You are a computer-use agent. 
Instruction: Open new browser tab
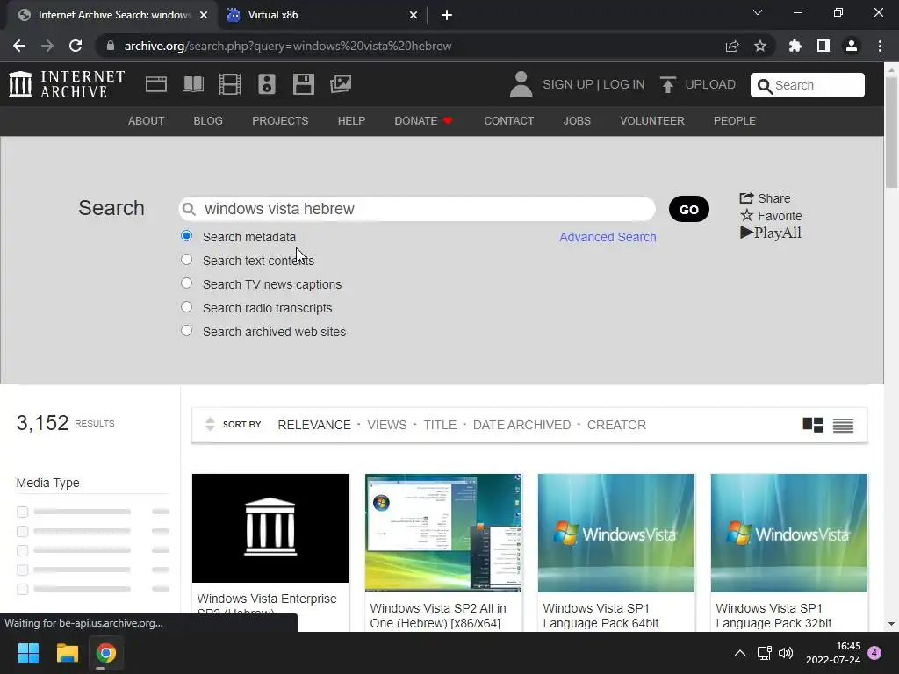(x=447, y=15)
